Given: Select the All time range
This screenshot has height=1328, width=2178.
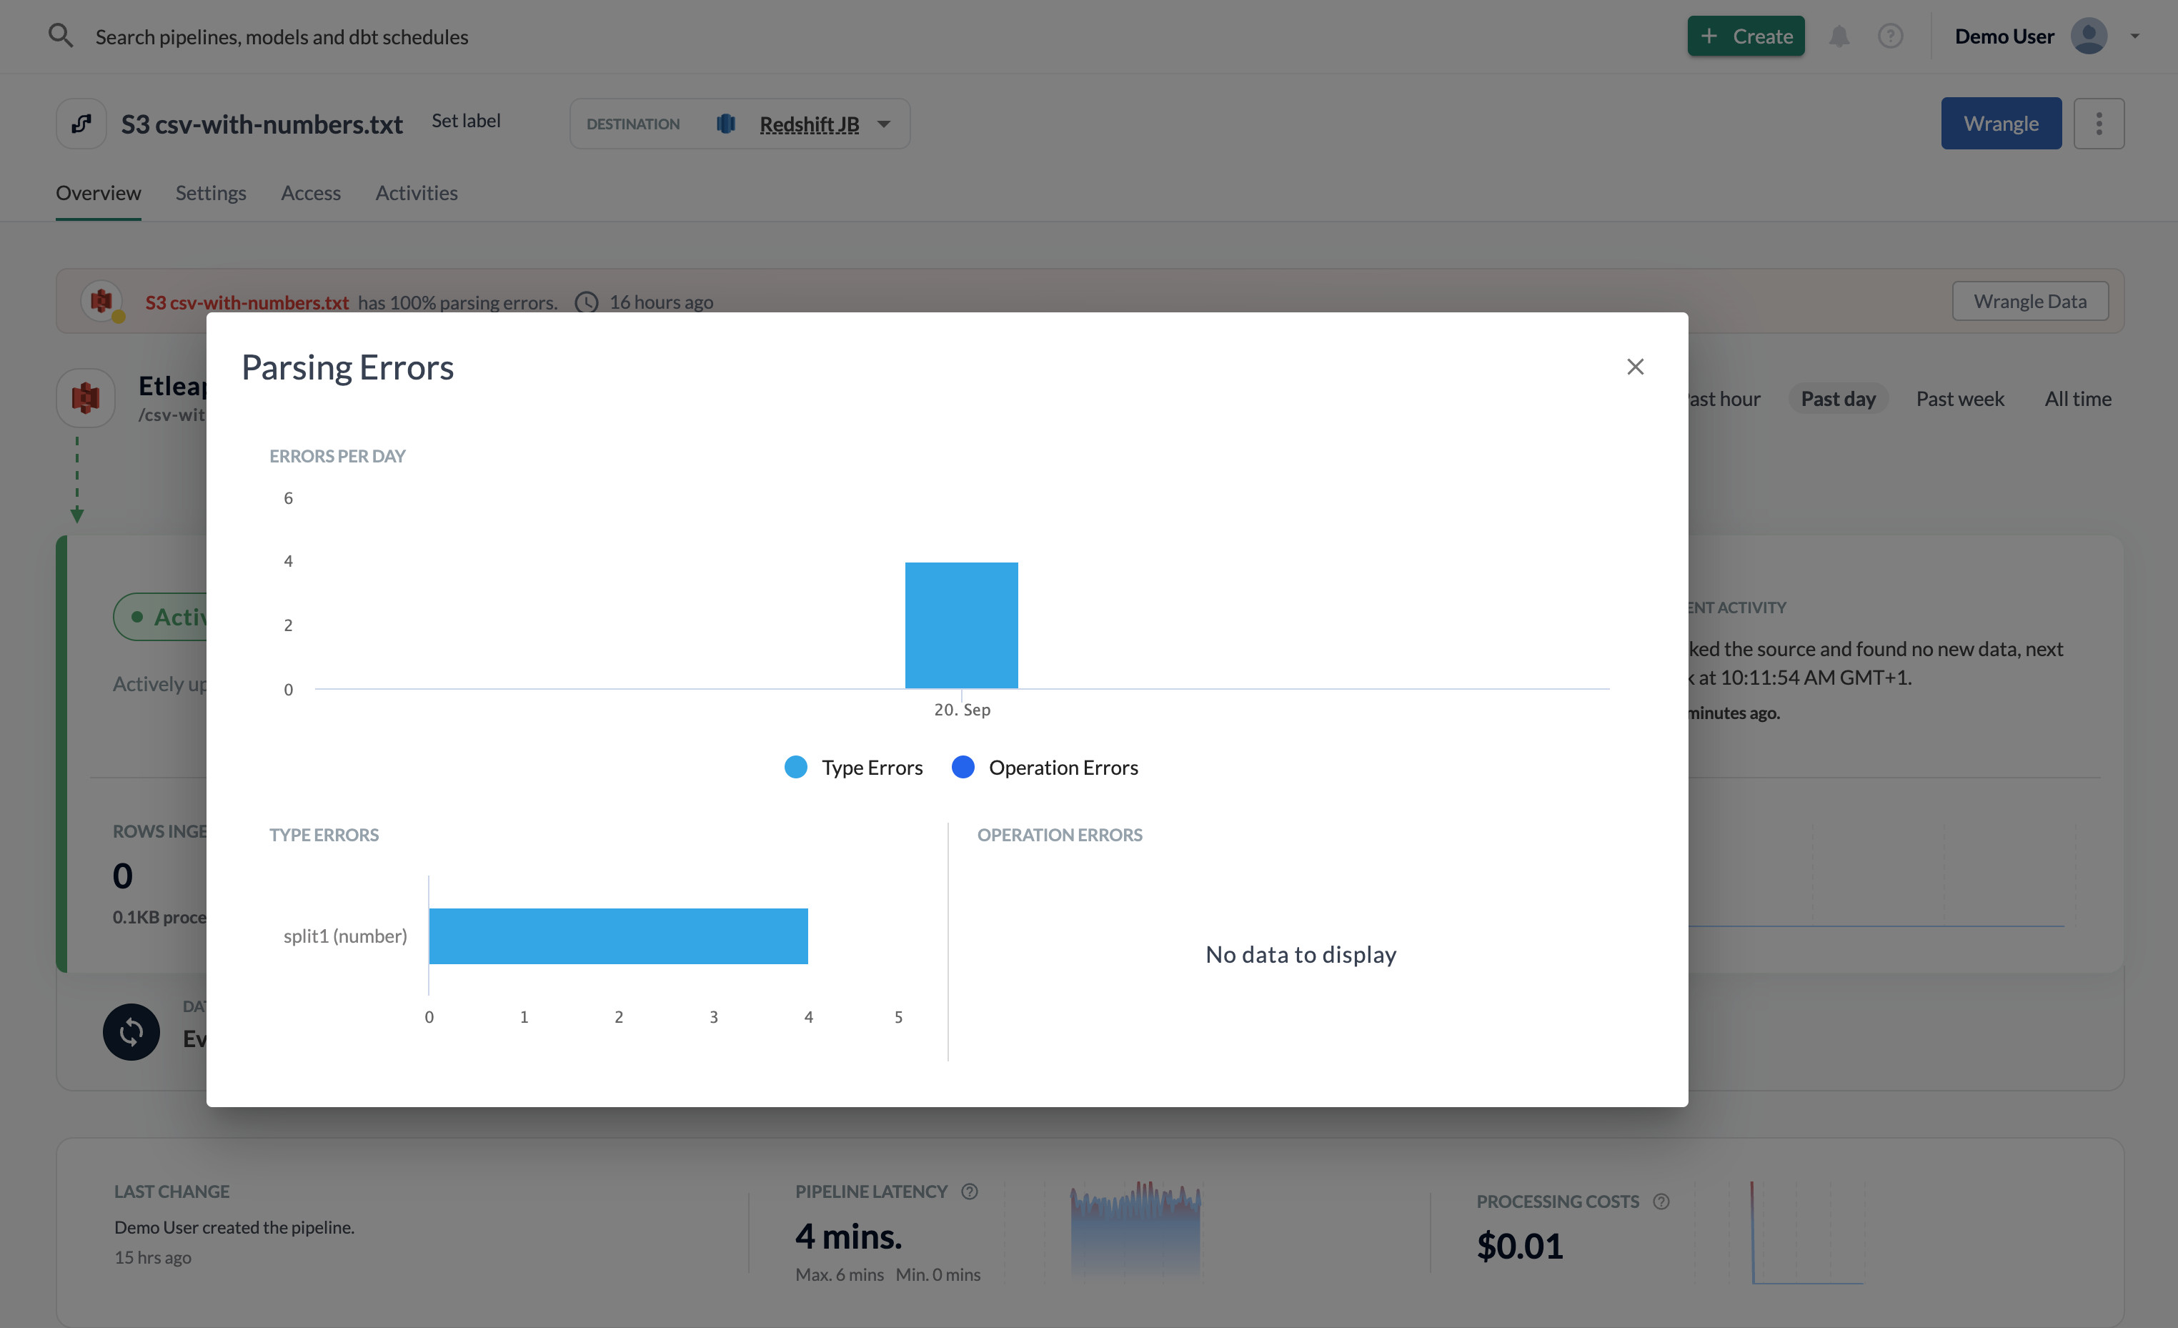Looking at the screenshot, I should click(x=2077, y=399).
